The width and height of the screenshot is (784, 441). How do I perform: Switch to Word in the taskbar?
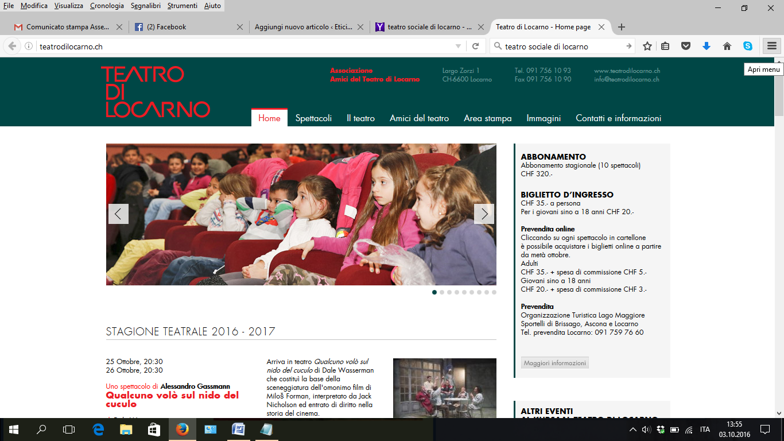tap(238, 430)
